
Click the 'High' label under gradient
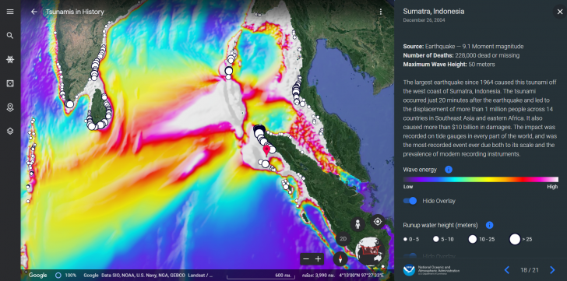[x=552, y=187]
